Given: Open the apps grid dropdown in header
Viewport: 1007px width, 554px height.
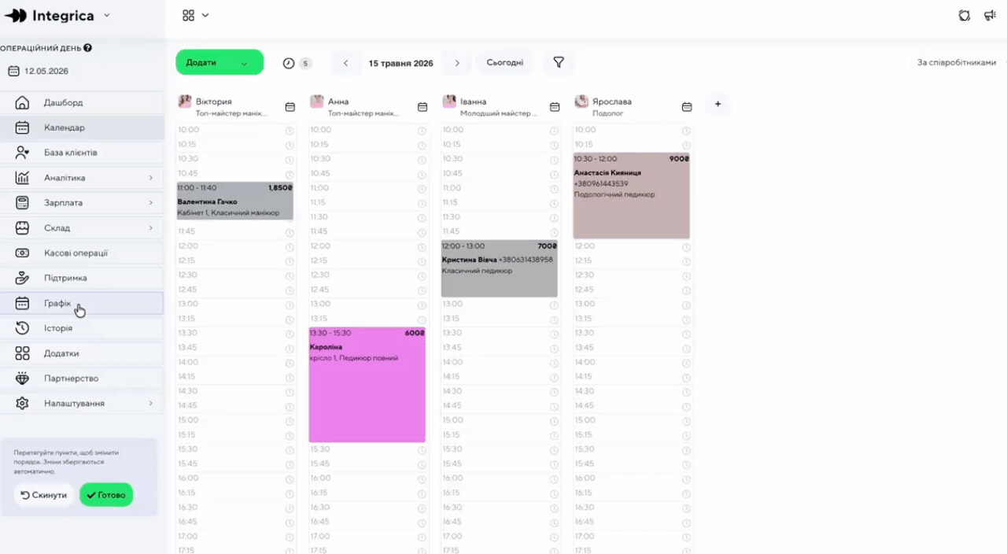Looking at the screenshot, I should 195,15.
